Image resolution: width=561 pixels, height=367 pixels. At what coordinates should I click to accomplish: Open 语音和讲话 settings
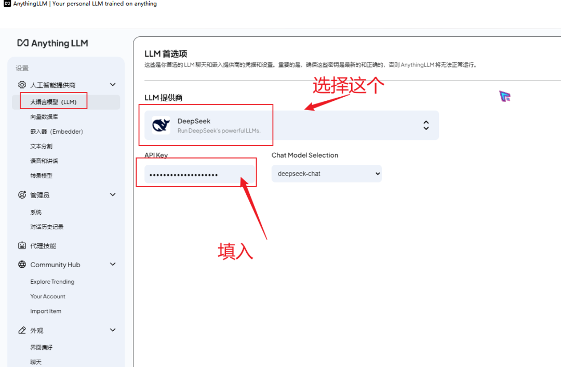point(44,161)
